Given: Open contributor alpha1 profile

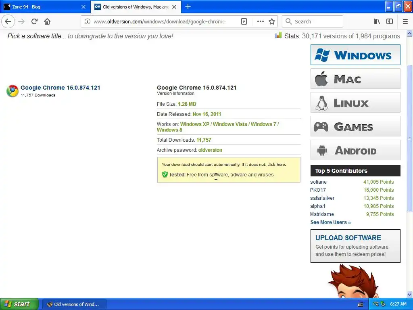Looking at the screenshot, I should pyautogui.click(x=318, y=206).
